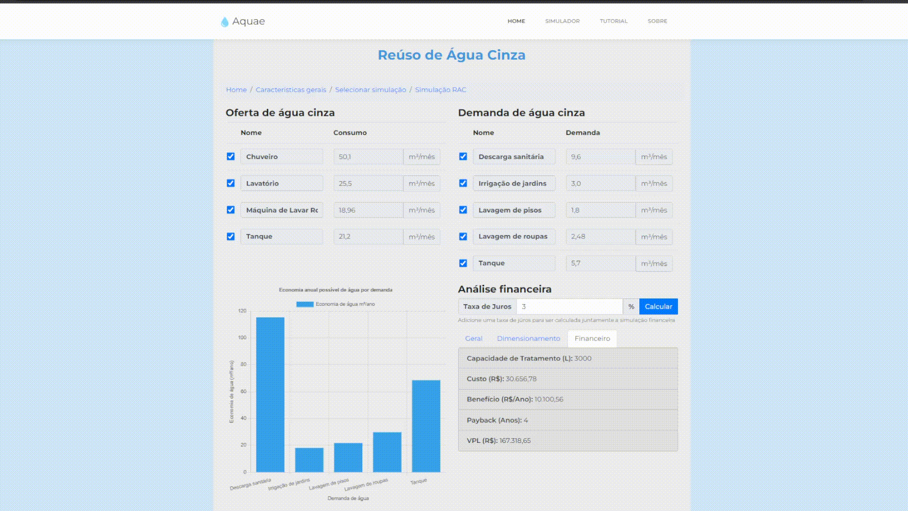908x511 pixels.
Task: Go to Selecionar simulação breadcrumb
Action: pyautogui.click(x=370, y=90)
